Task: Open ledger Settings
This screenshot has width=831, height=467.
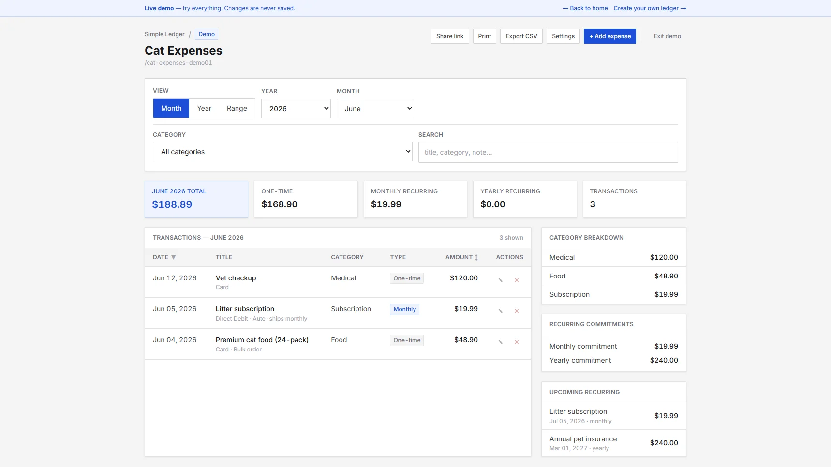Action: pyautogui.click(x=564, y=36)
